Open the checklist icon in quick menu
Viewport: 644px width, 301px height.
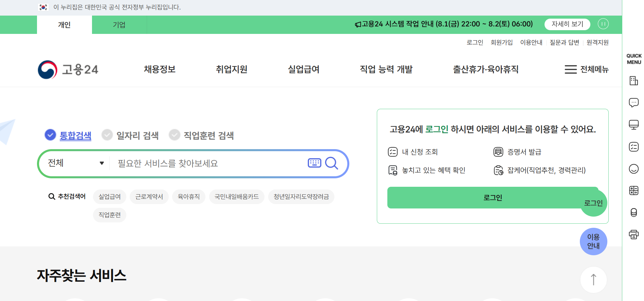coord(633,147)
